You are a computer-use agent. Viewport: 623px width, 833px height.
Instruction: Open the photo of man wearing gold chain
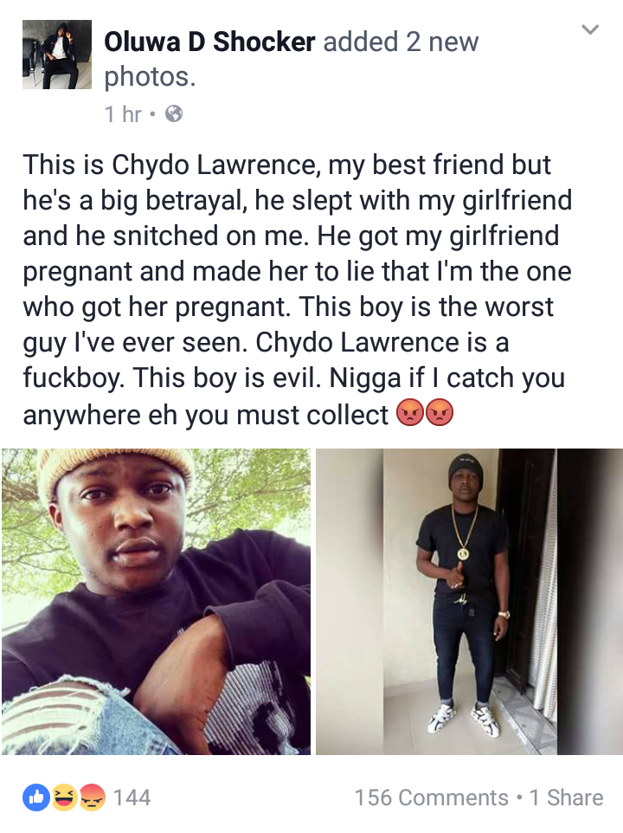469,602
